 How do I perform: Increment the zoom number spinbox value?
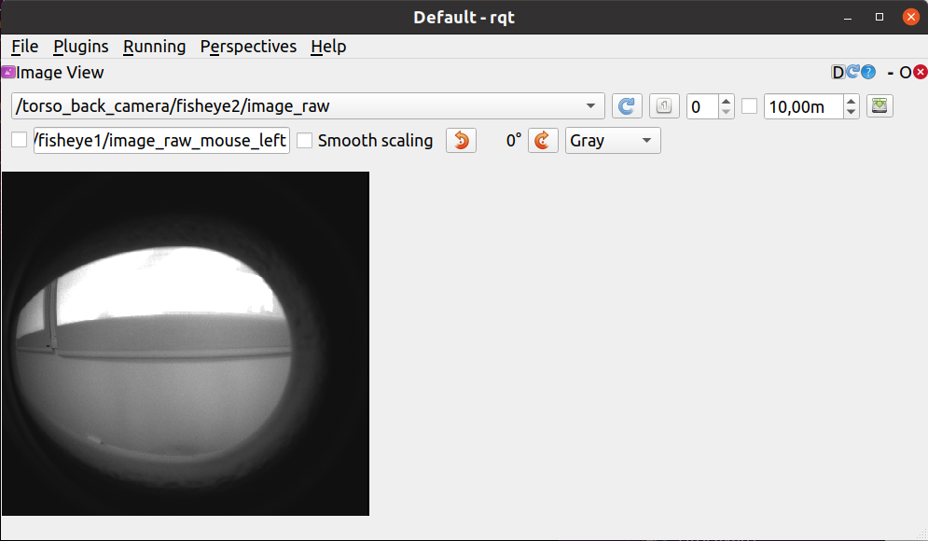point(727,101)
